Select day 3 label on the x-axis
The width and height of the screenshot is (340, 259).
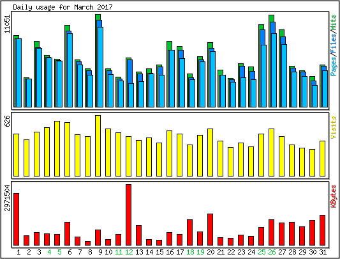click(39, 252)
